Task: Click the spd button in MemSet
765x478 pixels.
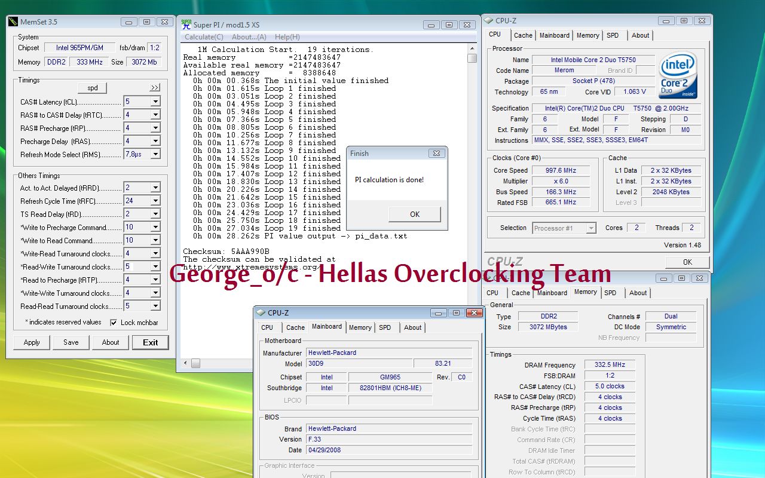Action: click(93, 88)
